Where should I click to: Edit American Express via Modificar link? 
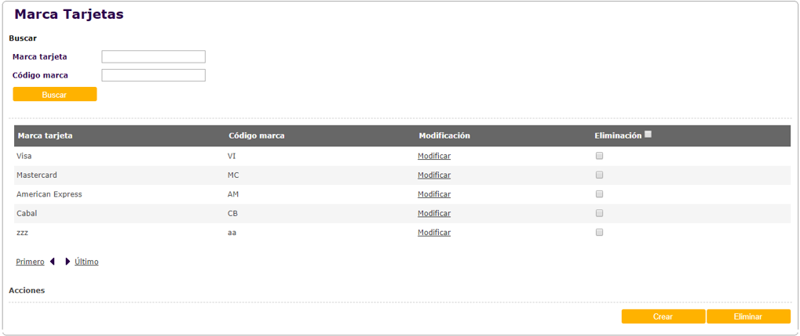[434, 194]
